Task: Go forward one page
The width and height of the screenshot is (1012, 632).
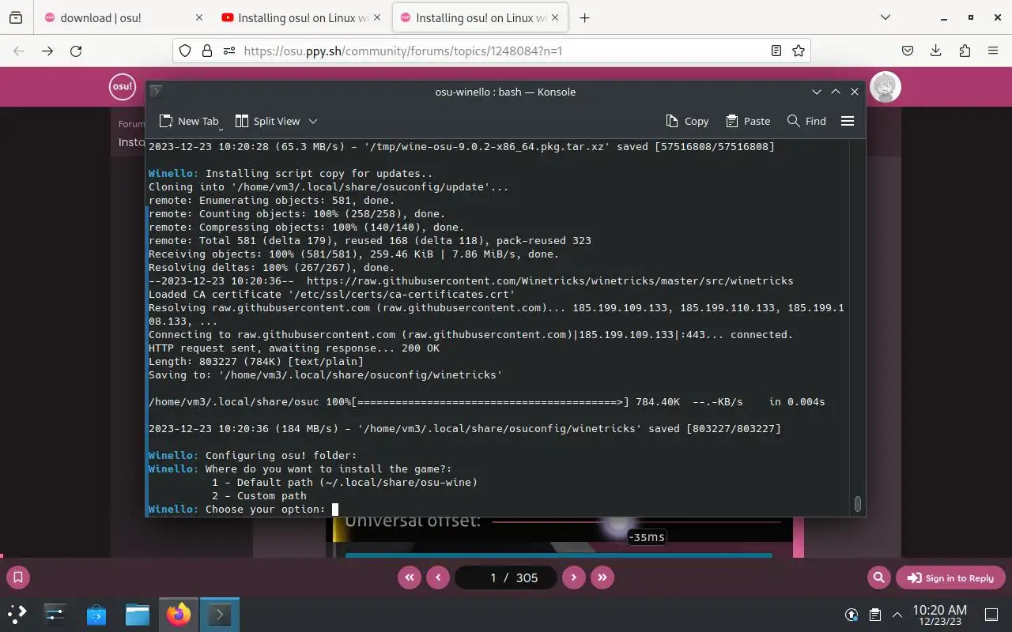Action: pyautogui.click(x=47, y=51)
